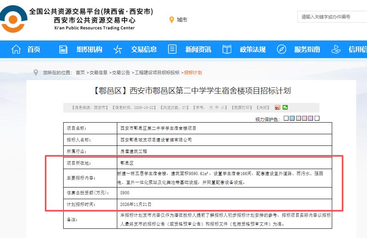367x238 pixels.
Task: Go to 工程建设项目招标投标 in the breadcrumb
Action: (x=157, y=73)
